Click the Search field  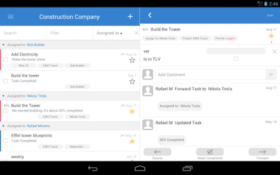tap(23, 33)
